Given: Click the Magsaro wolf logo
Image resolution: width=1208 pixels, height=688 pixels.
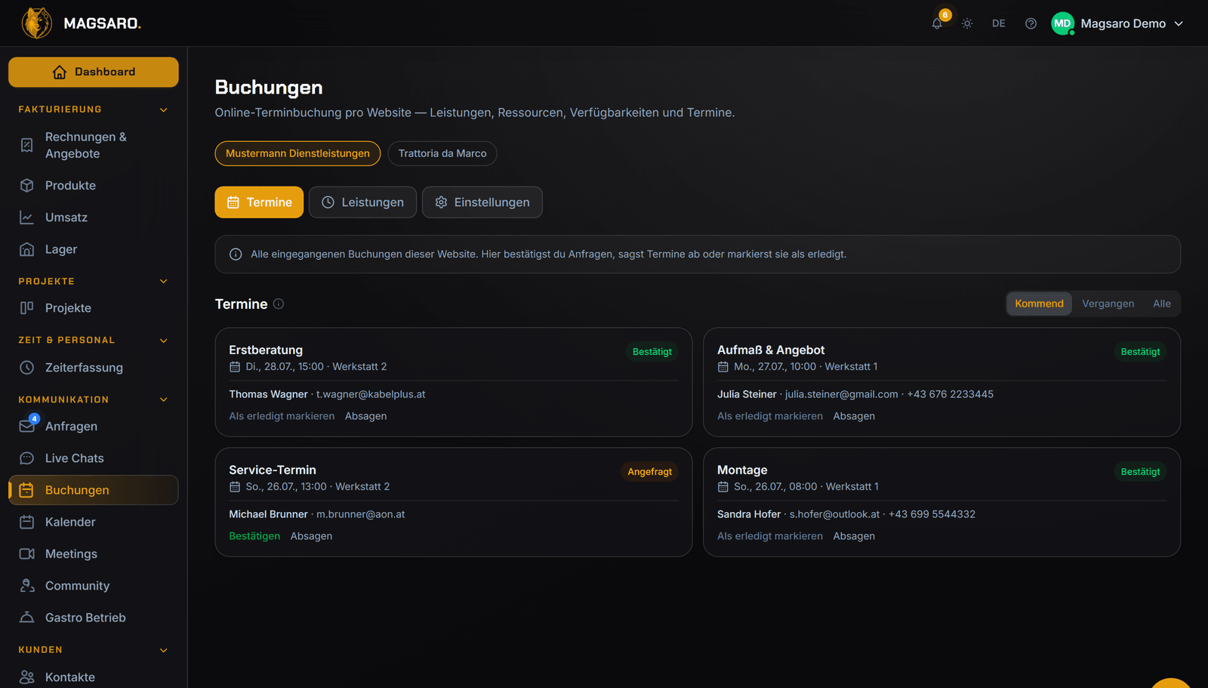Looking at the screenshot, I should [x=36, y=23].
